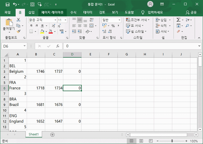
Task: Click Insert cells (삽입) button
Action: pyautogui.click(x=161, y=20)
